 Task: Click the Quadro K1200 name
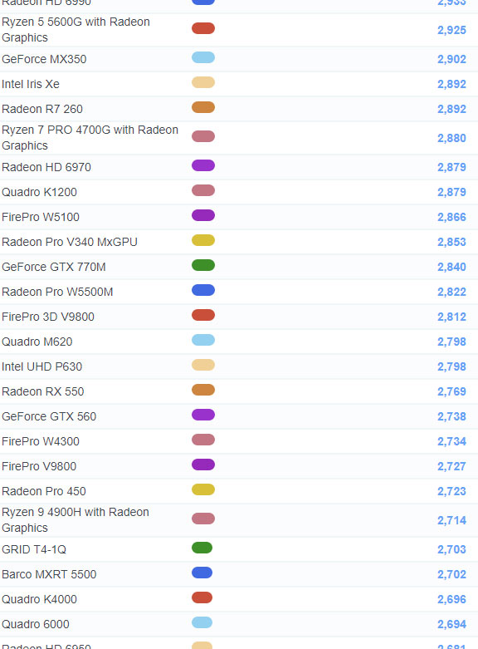pyautogui.click(x=39, y=192)
